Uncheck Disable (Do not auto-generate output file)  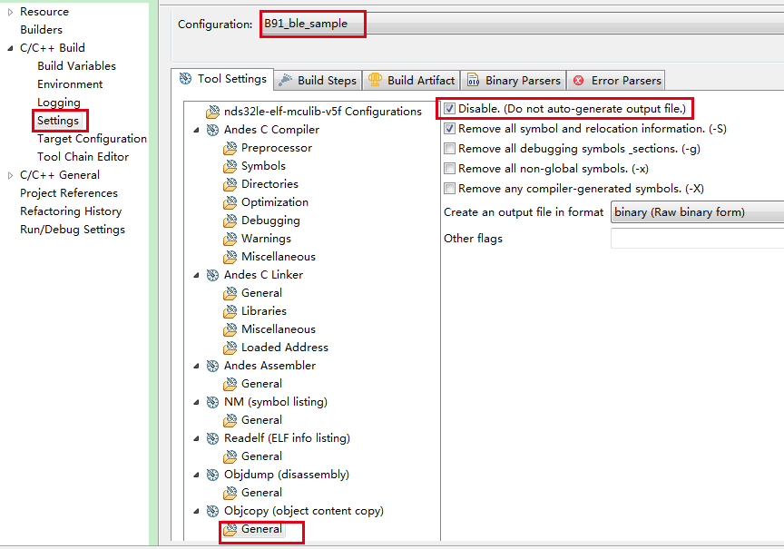coord(449,109)
